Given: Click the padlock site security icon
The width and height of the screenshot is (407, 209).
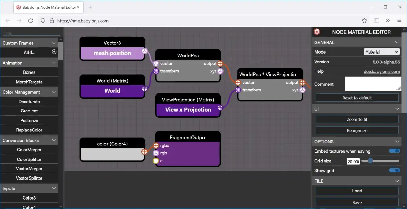Looking at the screenshot, I should [x=52, y=21].
